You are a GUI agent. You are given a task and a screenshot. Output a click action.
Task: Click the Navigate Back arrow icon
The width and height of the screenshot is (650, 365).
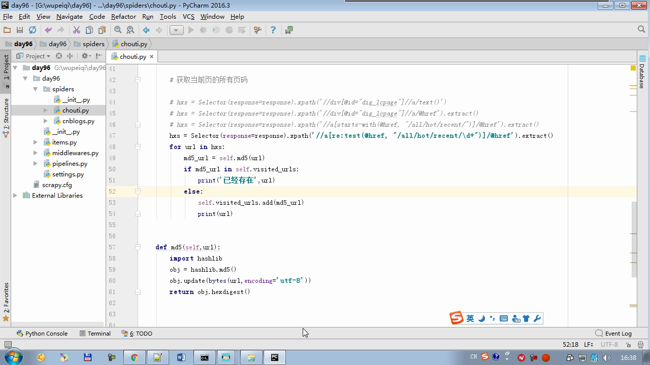[146, 30]
